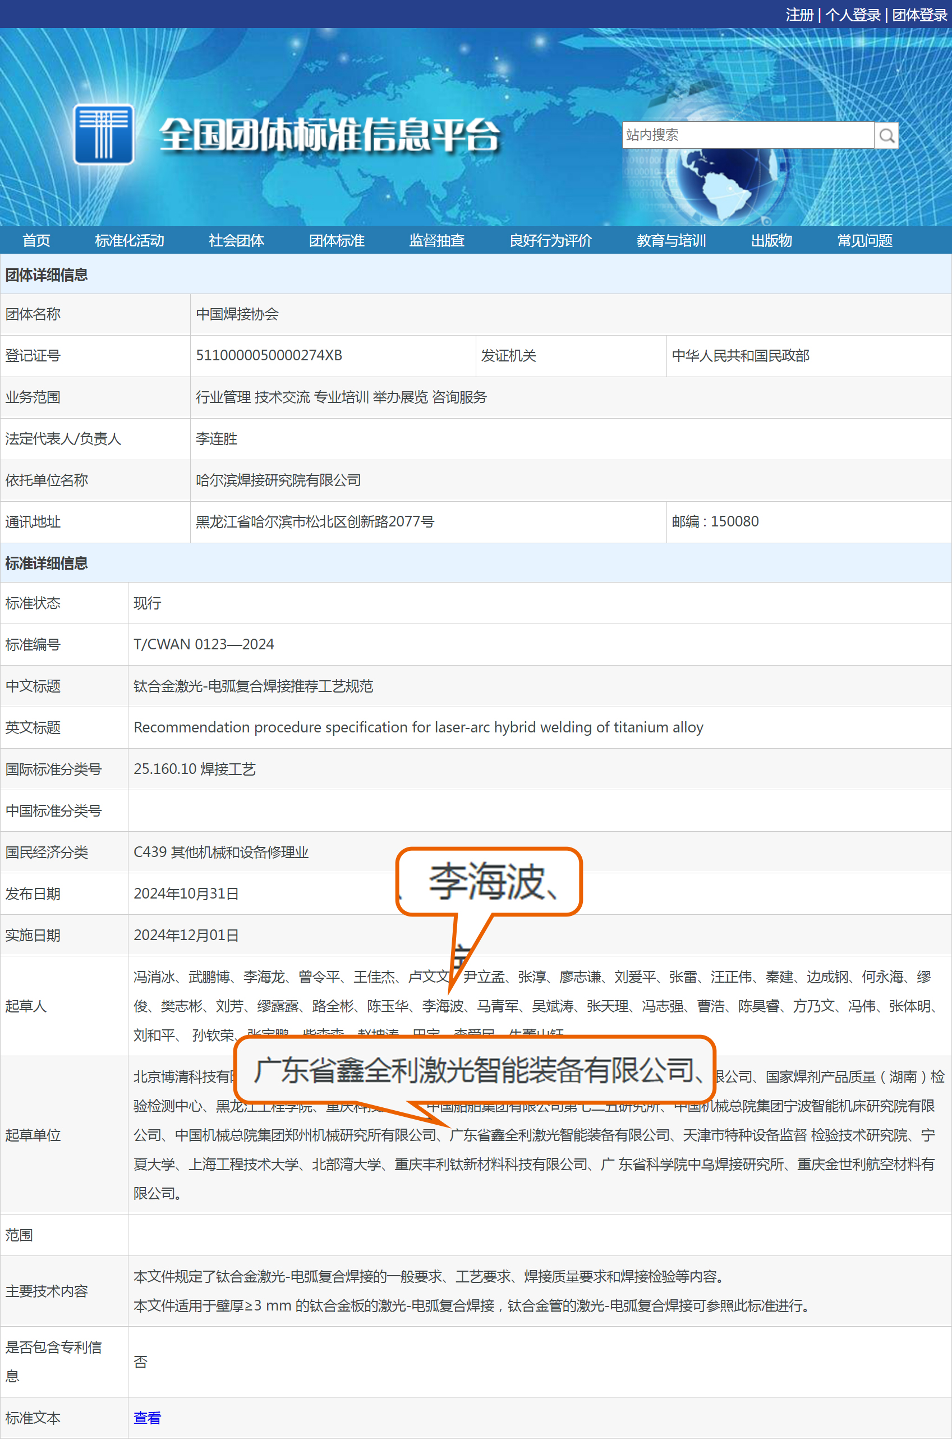Viewport: 952px width, 1439px height.
Task: Type in the 站内搜索 search field
Action: click(747, 135)
